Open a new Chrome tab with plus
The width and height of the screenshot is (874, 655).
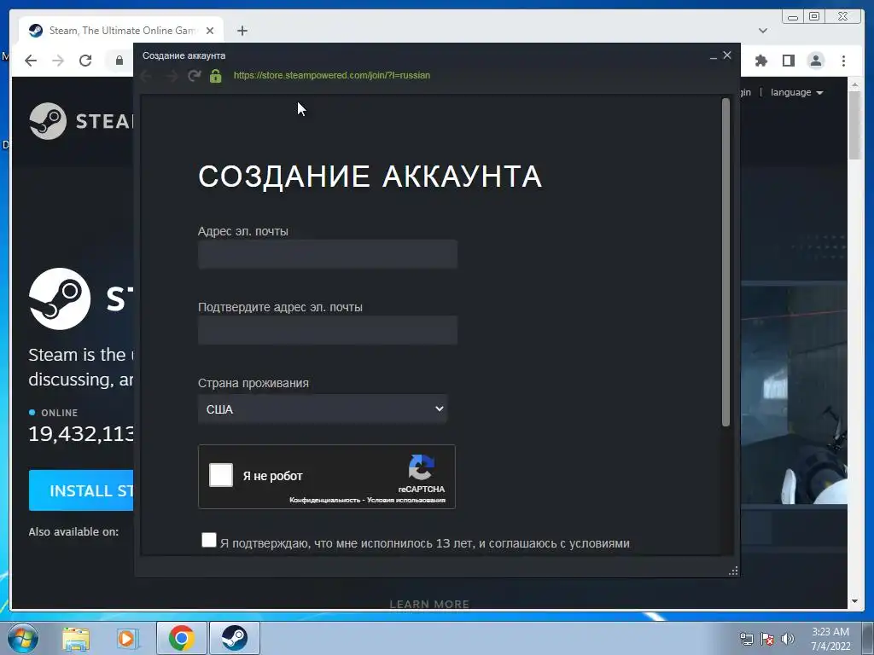tap(242, 31)
